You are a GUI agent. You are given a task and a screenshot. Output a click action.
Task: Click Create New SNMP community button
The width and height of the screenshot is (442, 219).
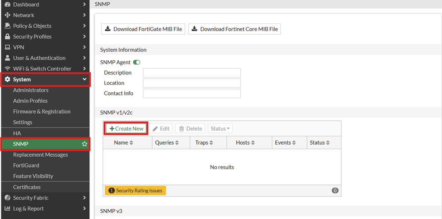click(x=127, y=129)
